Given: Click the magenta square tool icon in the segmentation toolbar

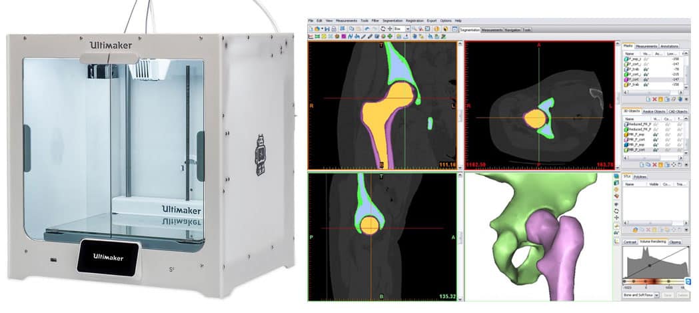Looking at the screenshot, I should (344, 37).
